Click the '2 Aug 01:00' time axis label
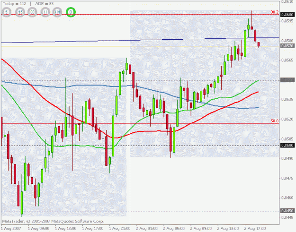 147,229
